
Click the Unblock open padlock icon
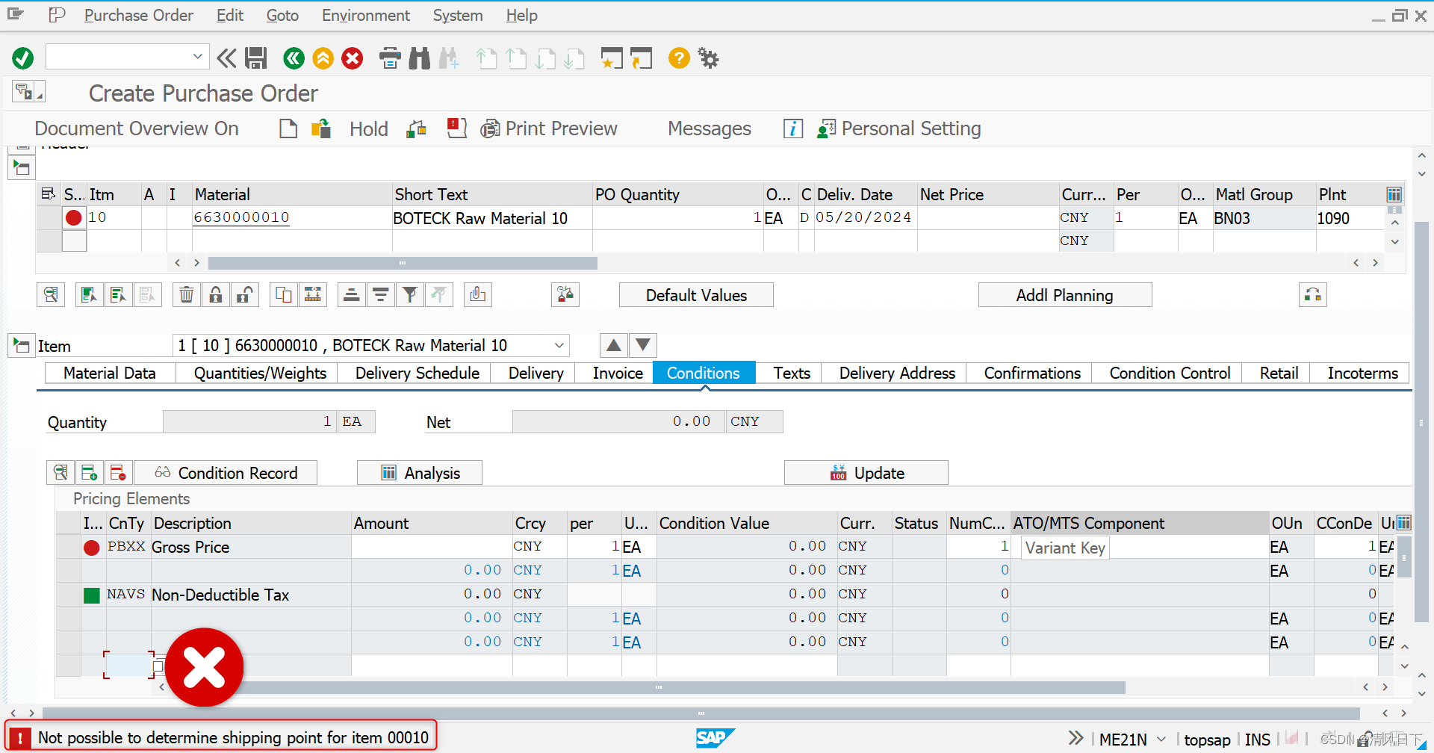point(244,295)
